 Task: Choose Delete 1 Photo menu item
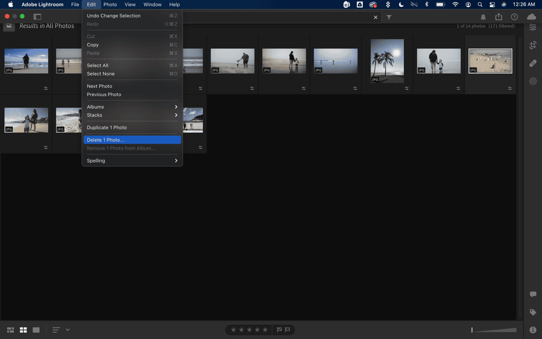pyautogui.click(x=132, y=140)
